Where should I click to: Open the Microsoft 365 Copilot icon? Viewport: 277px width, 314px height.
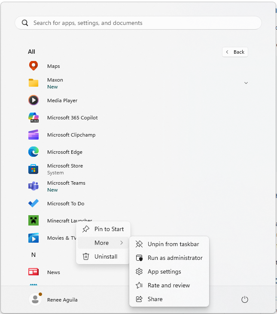pos(33,118)
